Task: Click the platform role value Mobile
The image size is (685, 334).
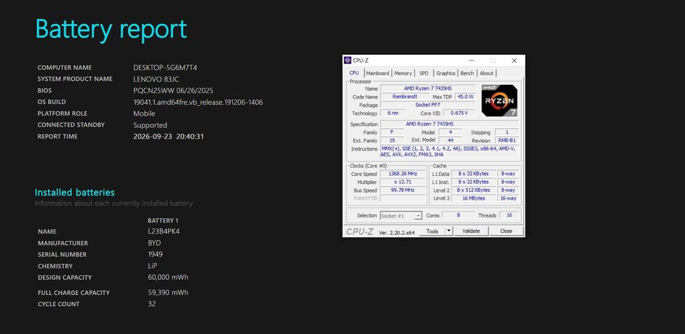Action: 144,114
